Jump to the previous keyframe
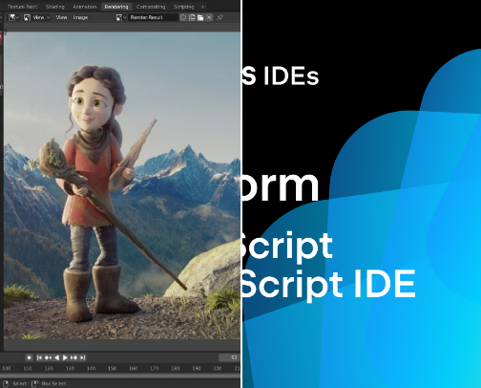This screenshot has height=388, width=481. [48, 357]
